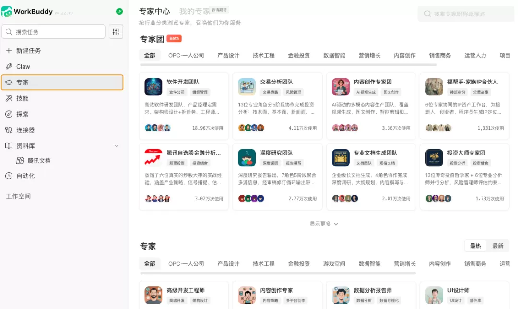Click the 深度研究团队 title
Viewport: 518px width, 309px height.
[276, 153]
